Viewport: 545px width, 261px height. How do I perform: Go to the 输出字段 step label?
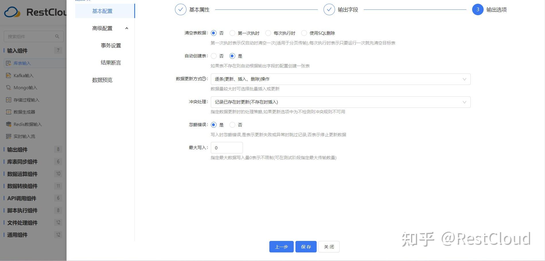pos(348,9)
